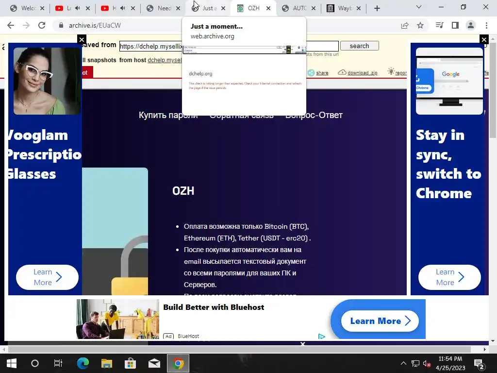497x373 pixels.
Task: Click the report lightbulb link
Action: click(397, 72)
